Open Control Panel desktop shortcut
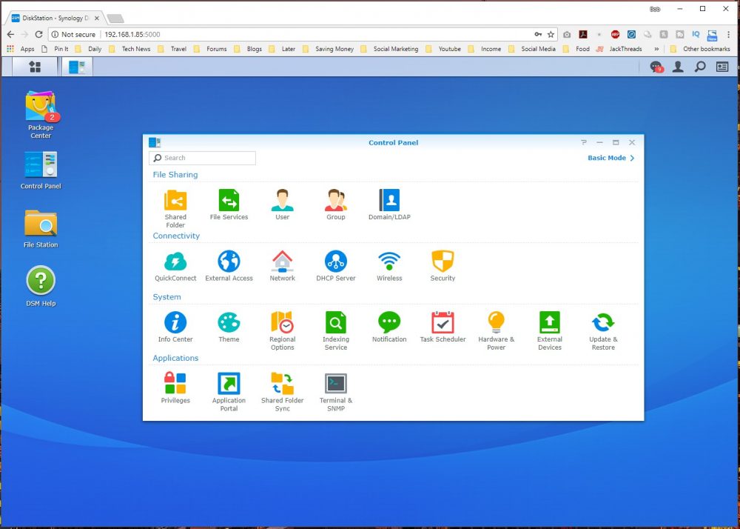 pyautogui.click(x=41, y=170)
